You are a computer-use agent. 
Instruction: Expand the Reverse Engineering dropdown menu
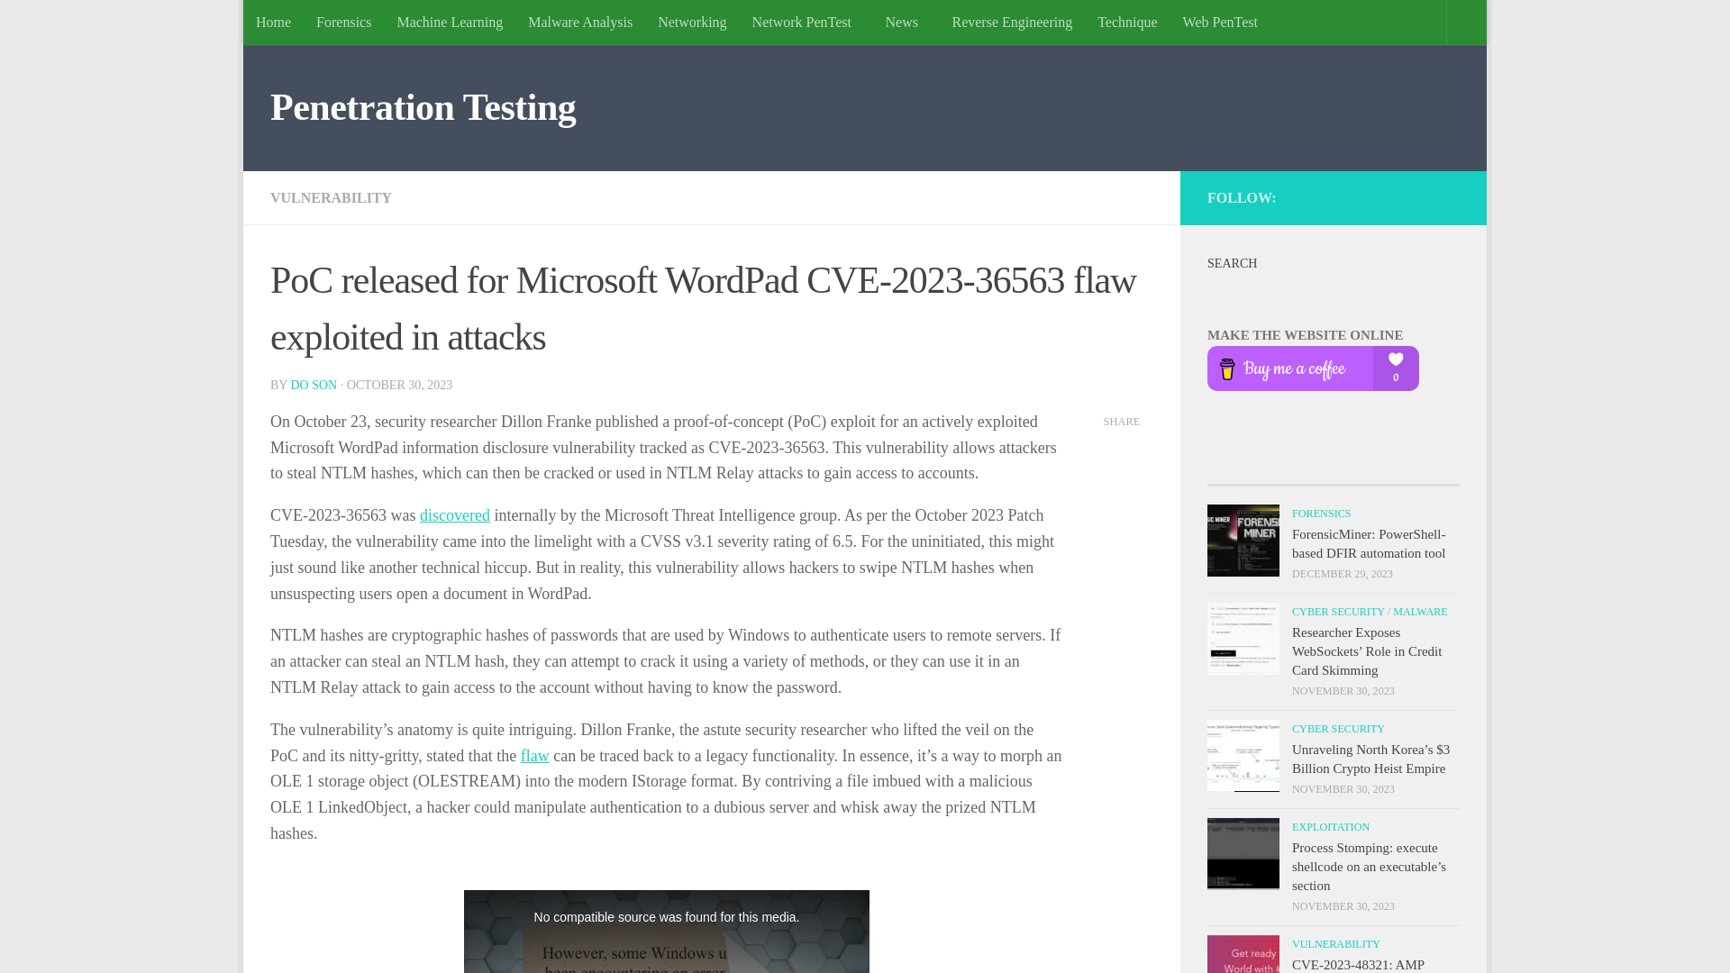click(1011, 22)
